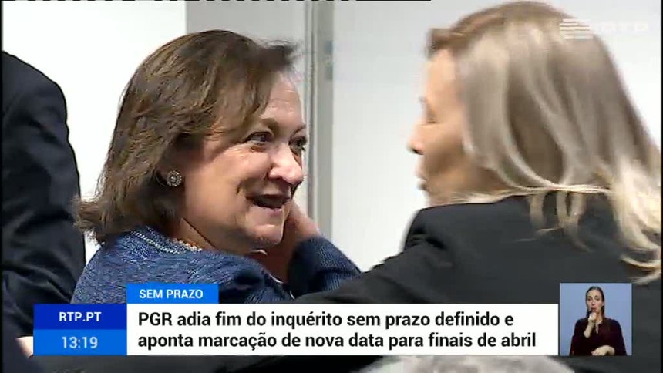Click the headline line starting with PGR adia
Screen dimensions: 663x373
[325, 319]
